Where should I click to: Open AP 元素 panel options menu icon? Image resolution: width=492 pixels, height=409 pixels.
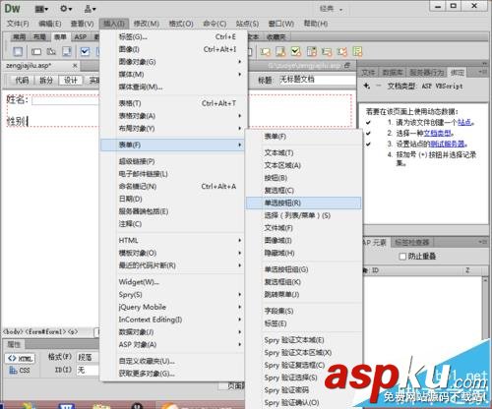point(482,242)
